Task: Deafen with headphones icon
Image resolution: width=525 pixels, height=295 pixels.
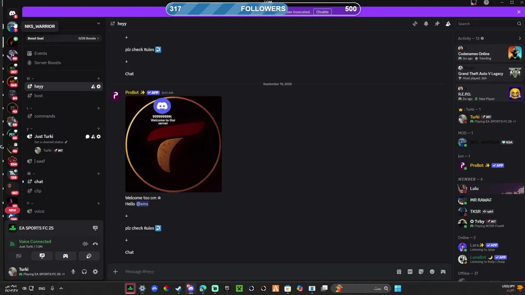Action: (x=84, y=272)
